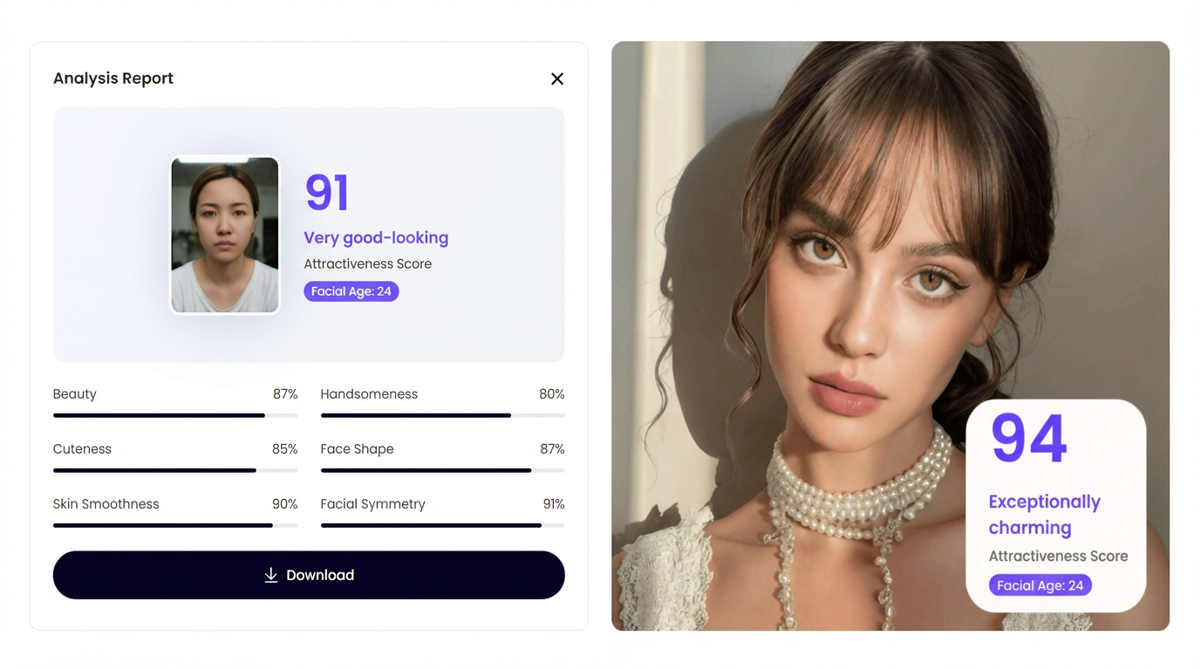Screen dimensions: 1200x670
Task: Click the 94 score on the photo overlay
Action: pyautogui.click(x=1029, y=438)
